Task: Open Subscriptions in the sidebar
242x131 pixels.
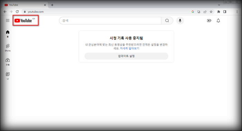Action: [x=8, y=62]
